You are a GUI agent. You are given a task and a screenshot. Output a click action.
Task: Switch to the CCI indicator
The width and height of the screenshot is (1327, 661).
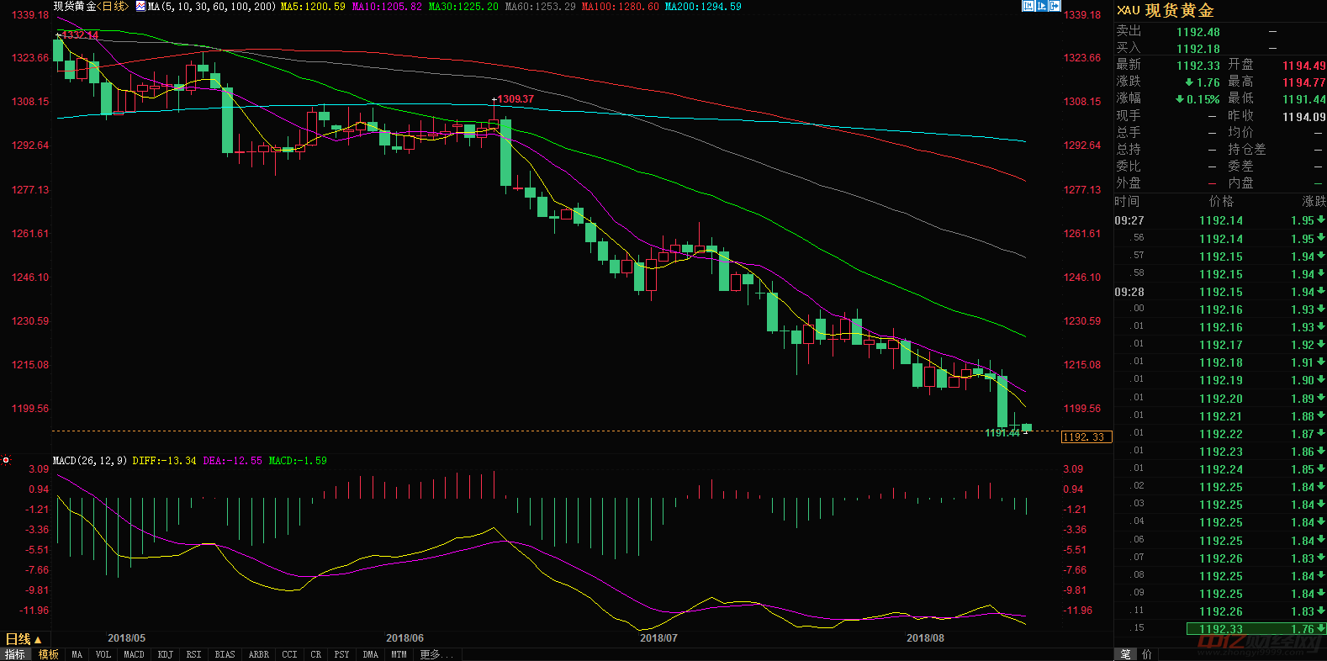coord(290,654)
